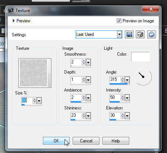This screenshot has height=153, width=167.
Task: Toggle the Preview on Image checkbox
Action: 119,21
